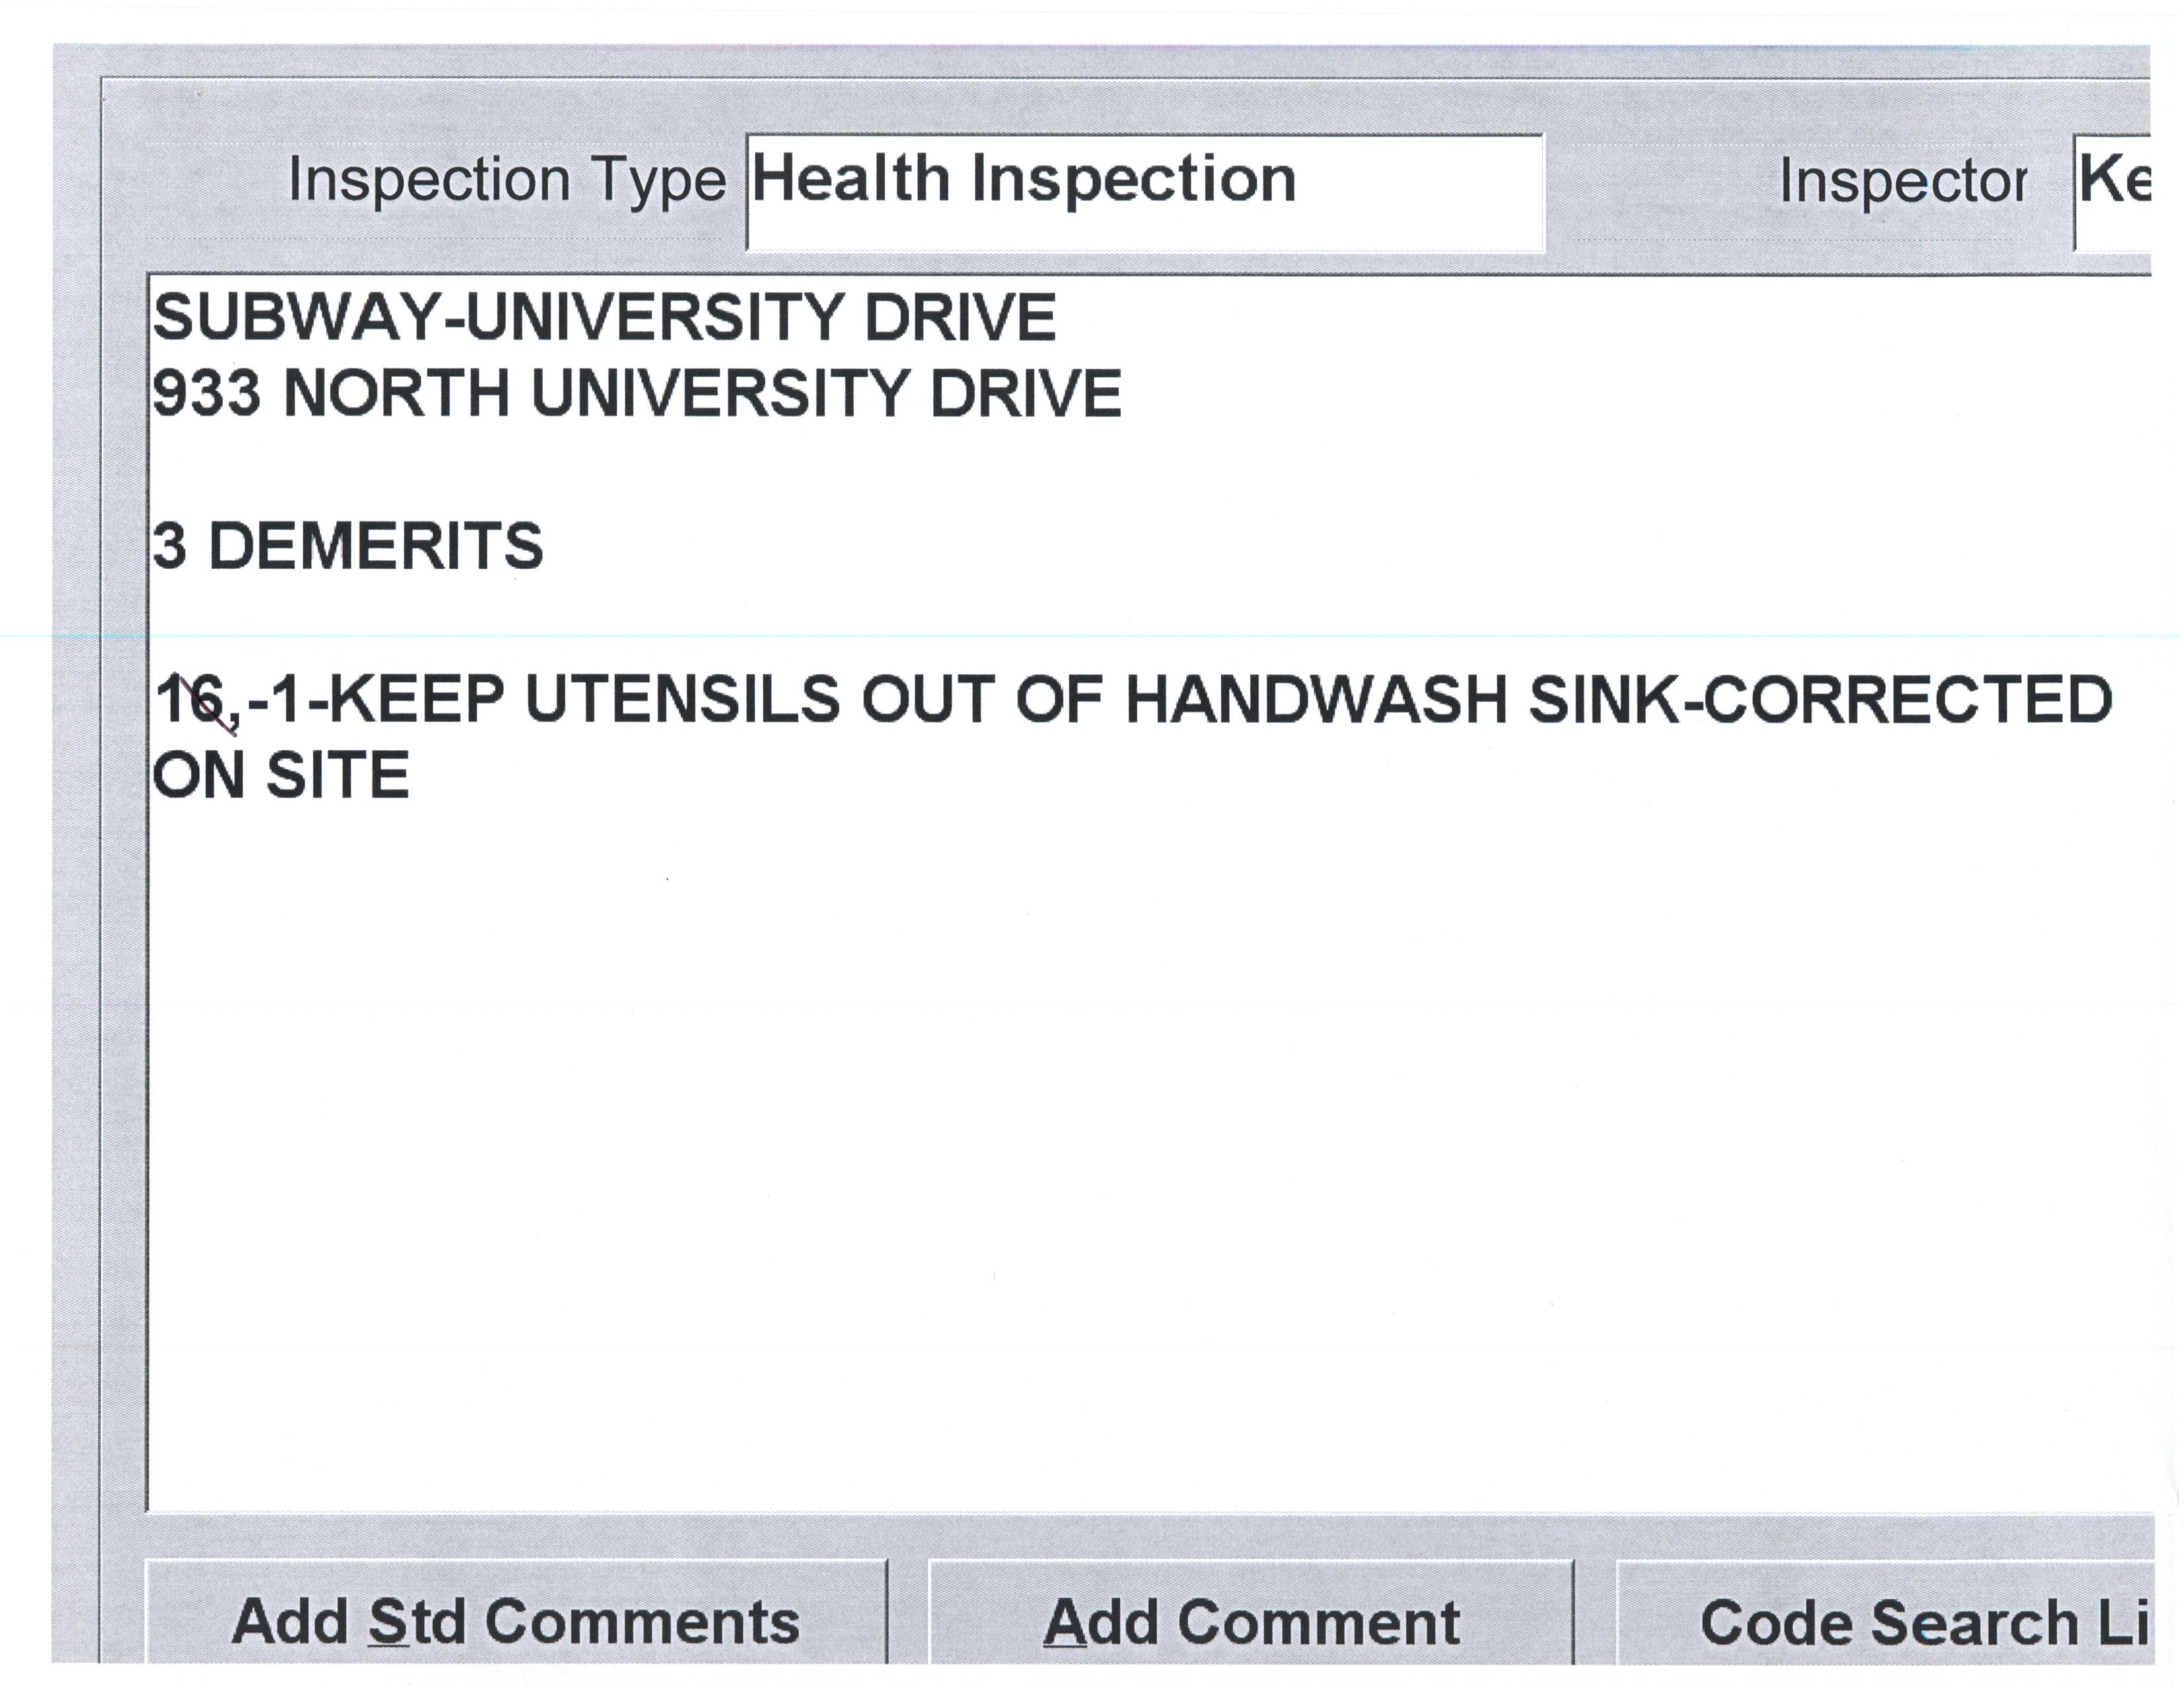Click the number 933 in the address
Viewport: 2184px width, 1687px height.
206,393
